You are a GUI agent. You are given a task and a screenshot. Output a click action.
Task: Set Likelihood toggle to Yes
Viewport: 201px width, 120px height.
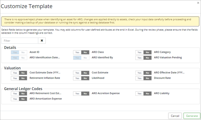point(77,78)
